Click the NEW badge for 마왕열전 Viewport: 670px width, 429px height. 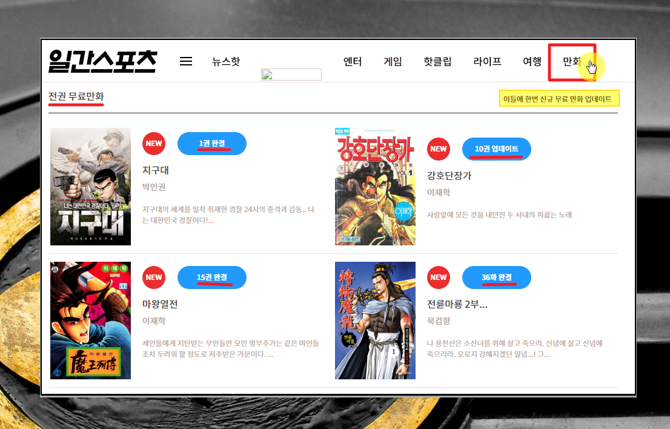click(154, 278)
